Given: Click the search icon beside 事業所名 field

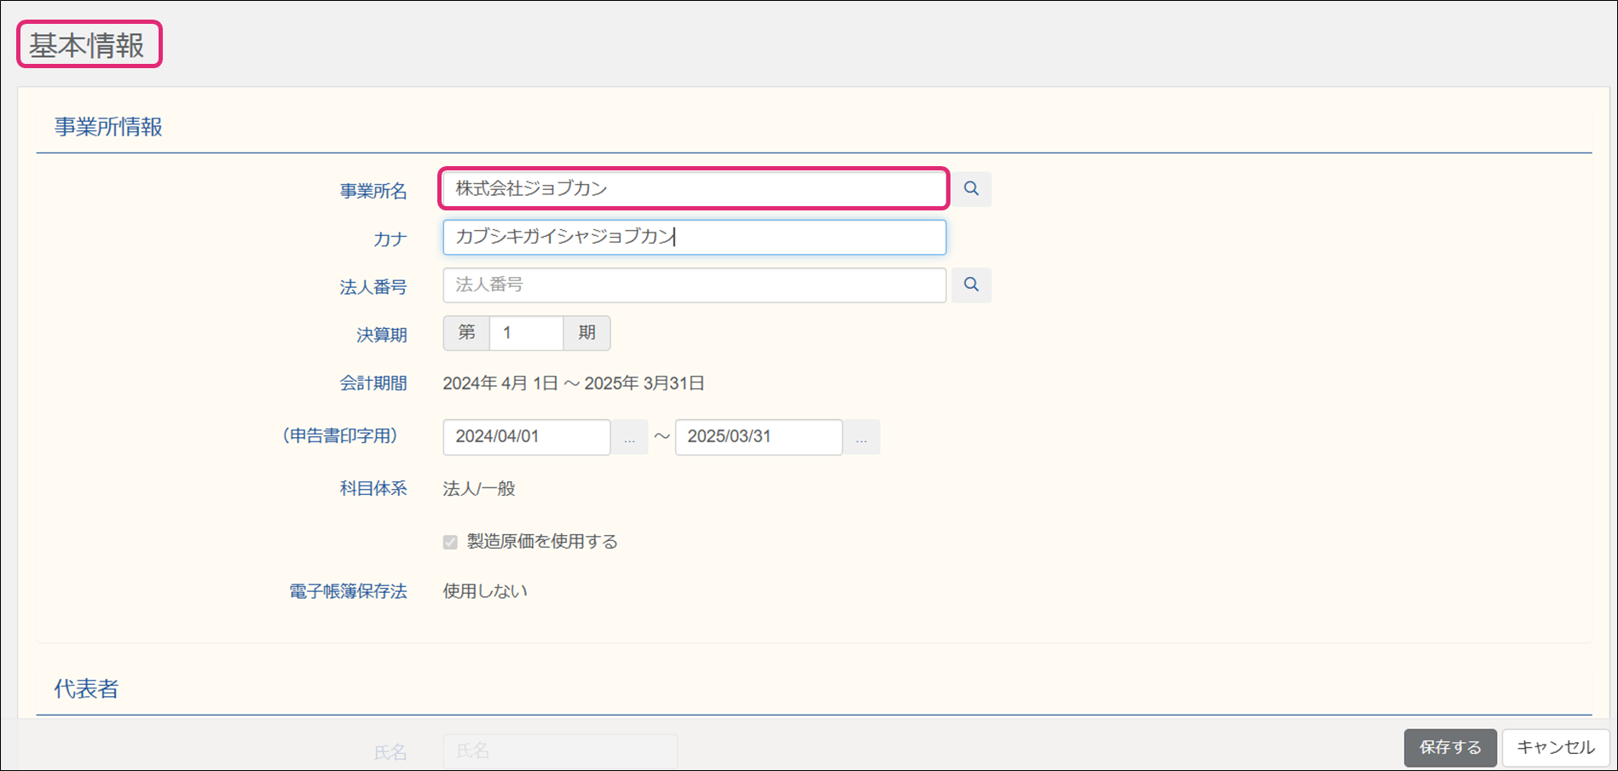Looking at the screenshot, I should (x=971, y=189).
